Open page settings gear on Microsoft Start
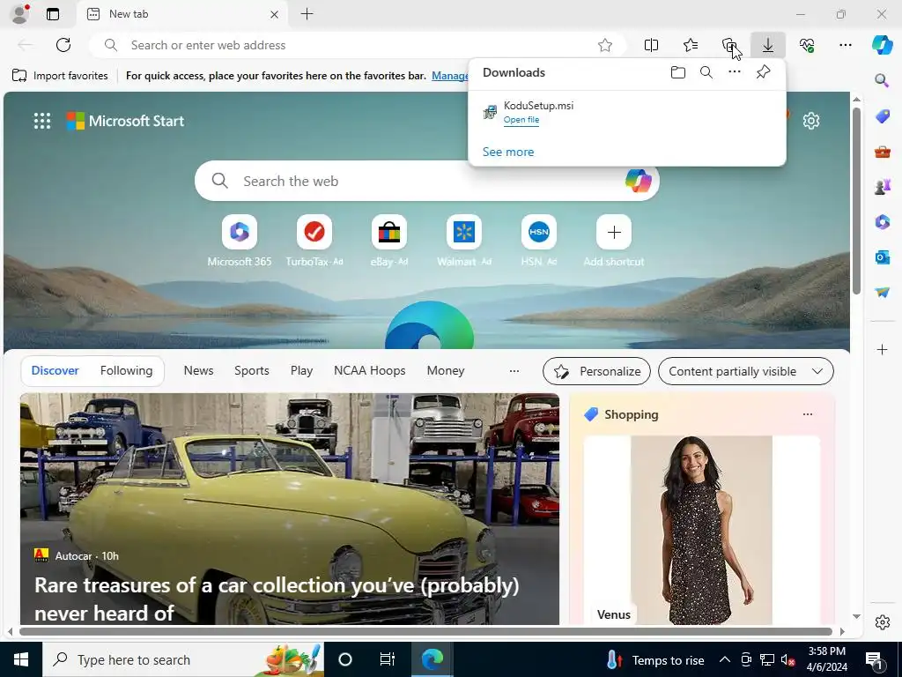Viewport: 902px width, 677px height. click(811, 121)
